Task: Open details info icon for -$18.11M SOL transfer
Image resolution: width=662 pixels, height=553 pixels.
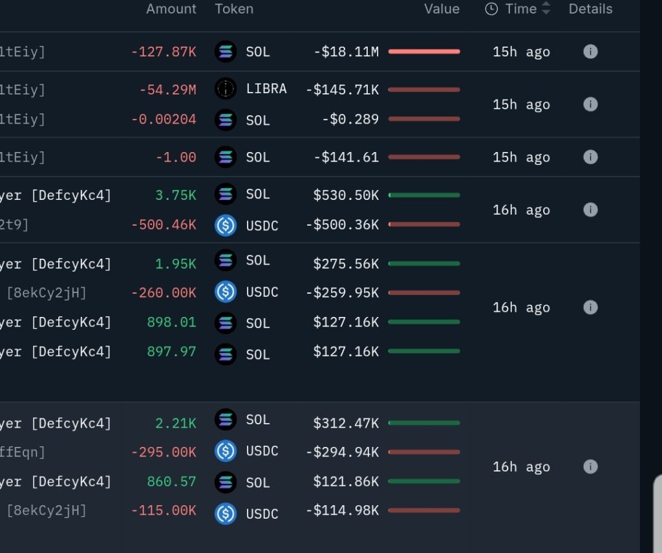Action: [590, 52]
